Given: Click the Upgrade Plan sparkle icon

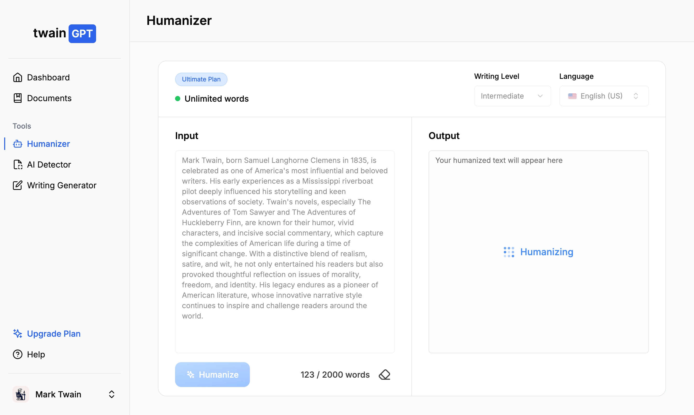Looking at the screenshot, I should (x=18, y=334).
